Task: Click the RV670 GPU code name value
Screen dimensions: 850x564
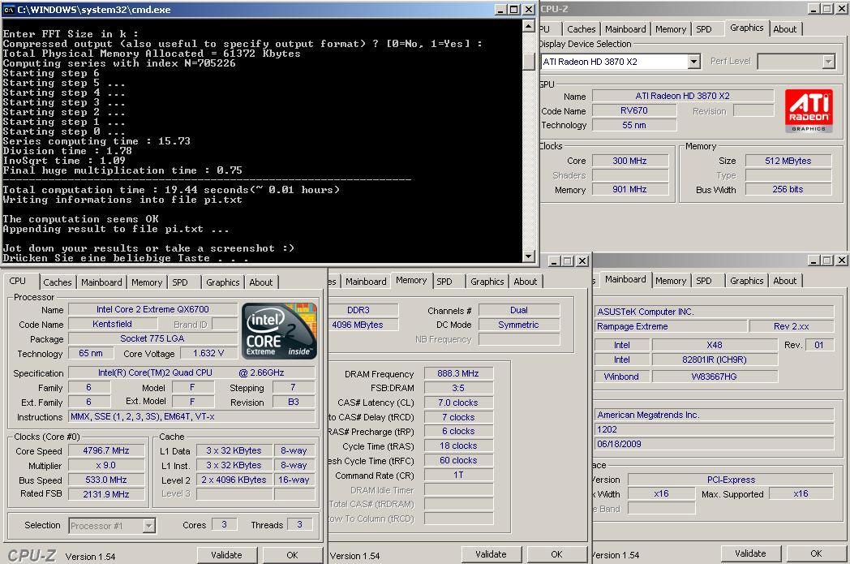Action: 633,110
